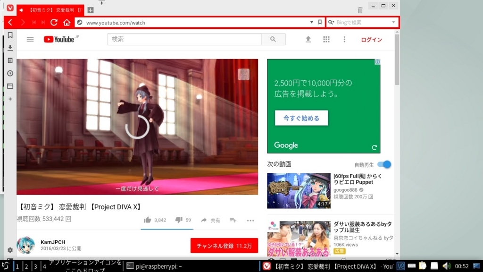Open the ダサい服装あるある ad thumbnail

click(x=299, y=238)
